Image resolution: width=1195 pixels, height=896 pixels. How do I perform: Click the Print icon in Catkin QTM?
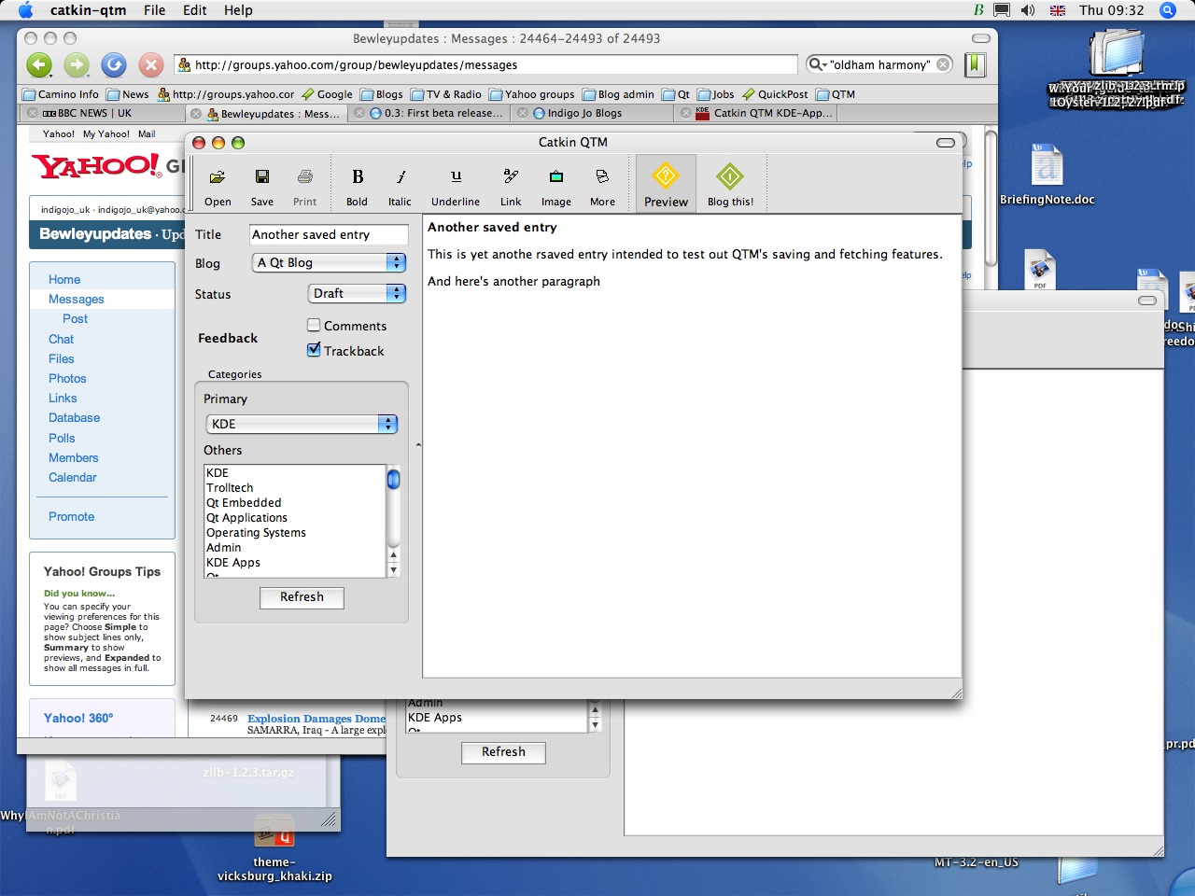(305, 185)
